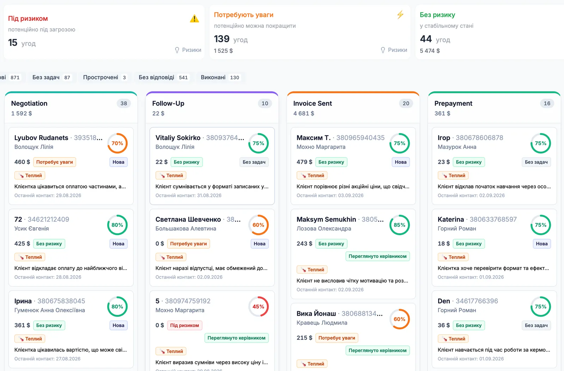The image size is (564, 371).
Task: Open the Вика Йонаш deal title
Action: [x=316, y=314]
